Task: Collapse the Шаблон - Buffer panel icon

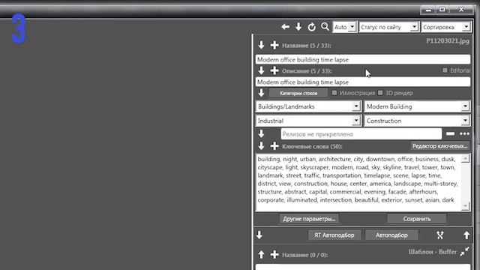Action: [x=465, y=251]
